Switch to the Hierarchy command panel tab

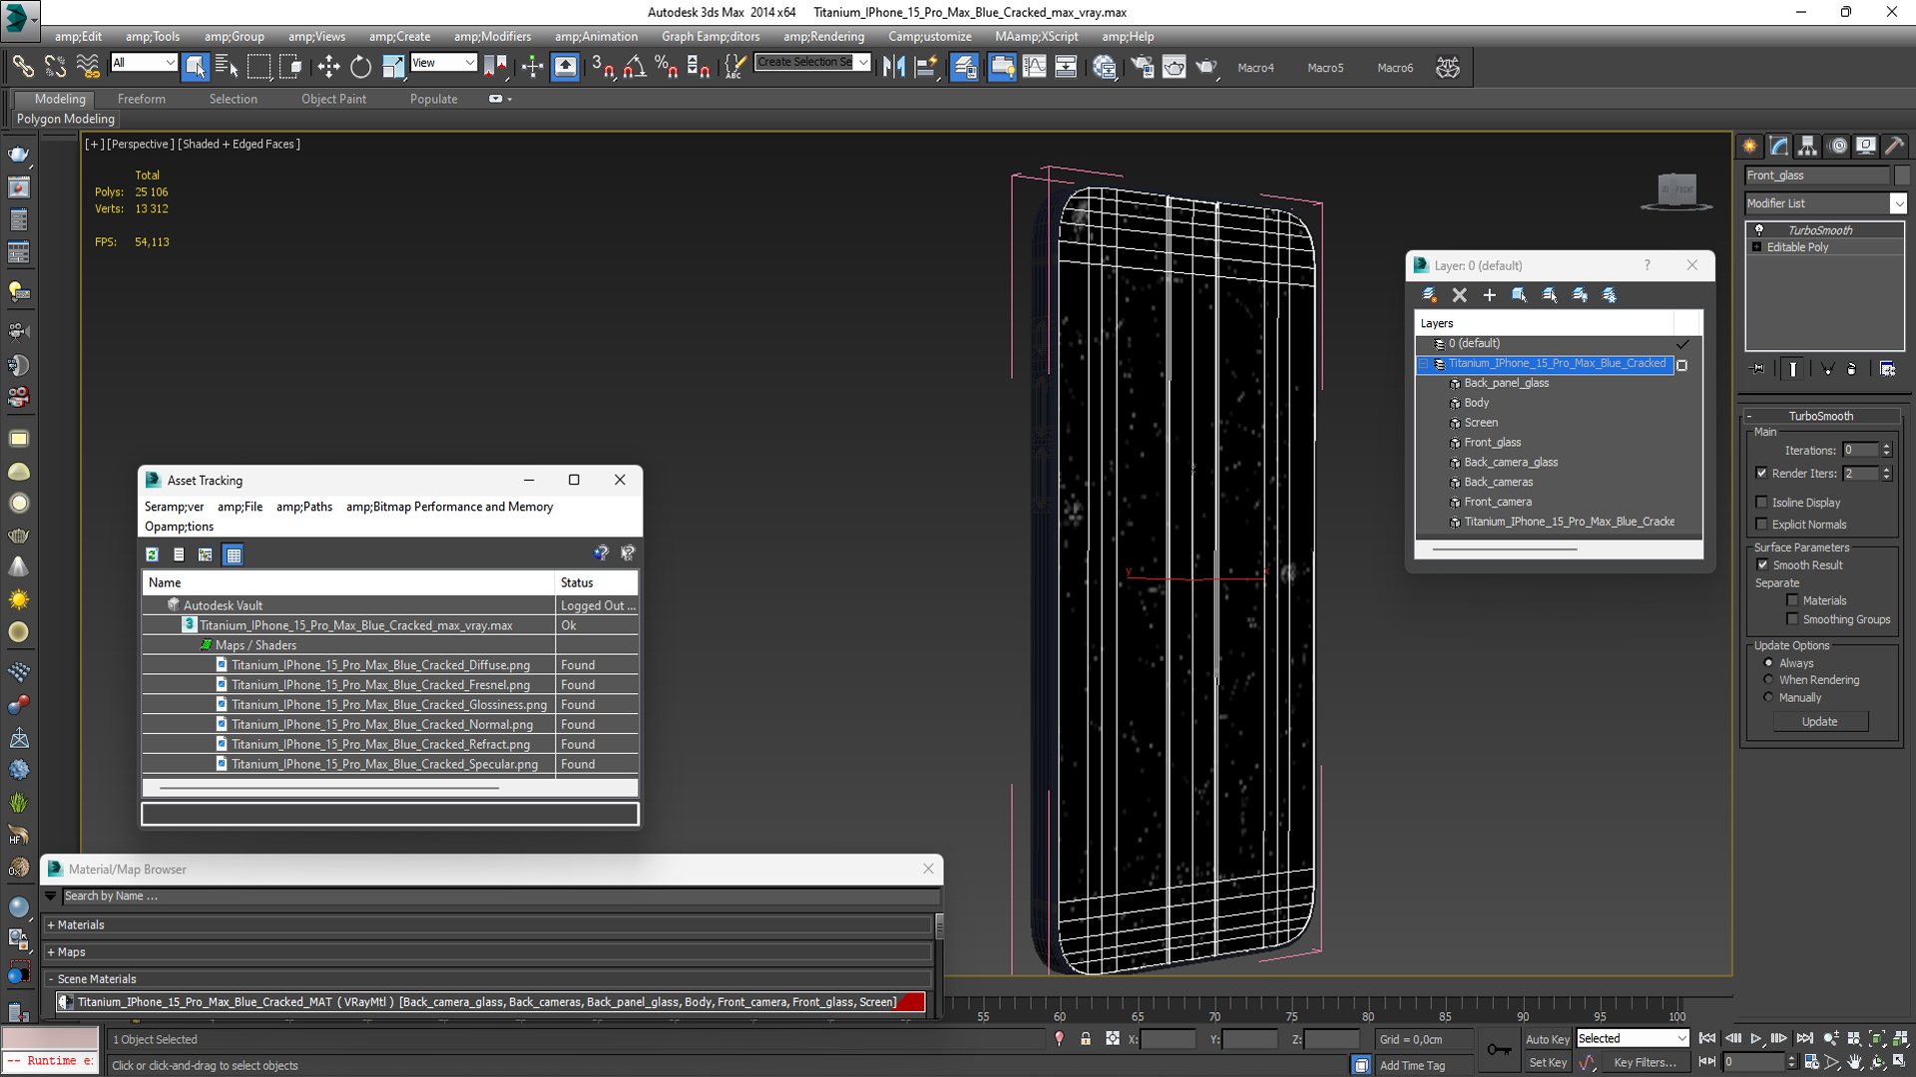[x=1807, y=147]
